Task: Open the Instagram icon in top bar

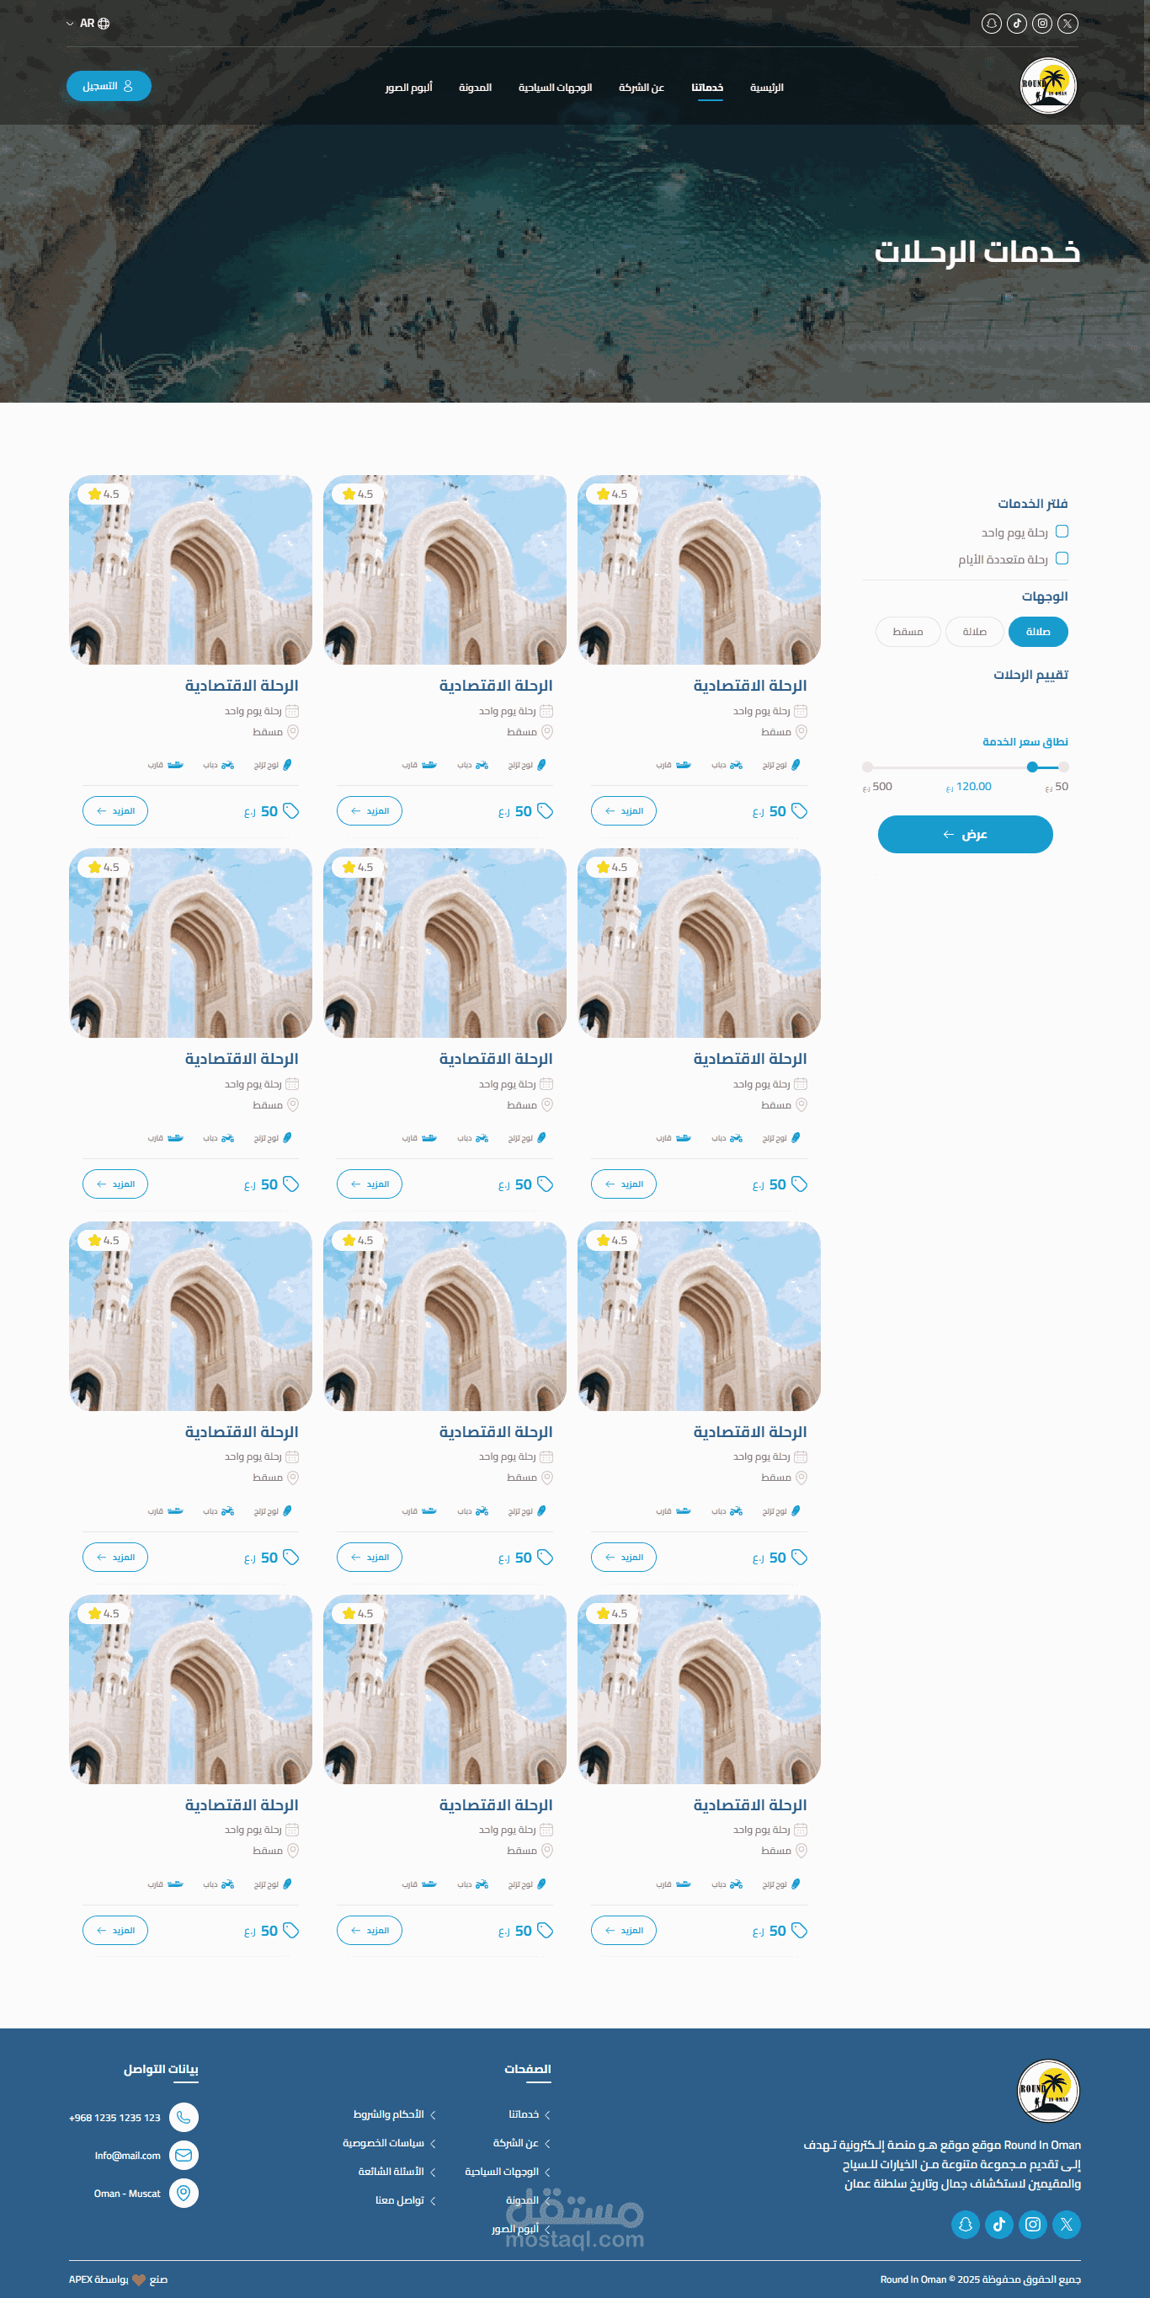Action: pos(1042,24)
